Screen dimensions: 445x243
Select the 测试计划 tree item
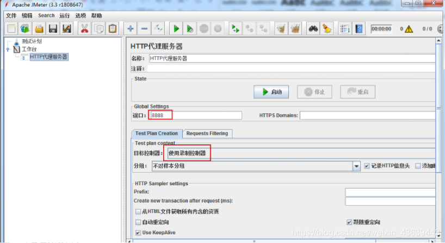(x=32, y=41)
